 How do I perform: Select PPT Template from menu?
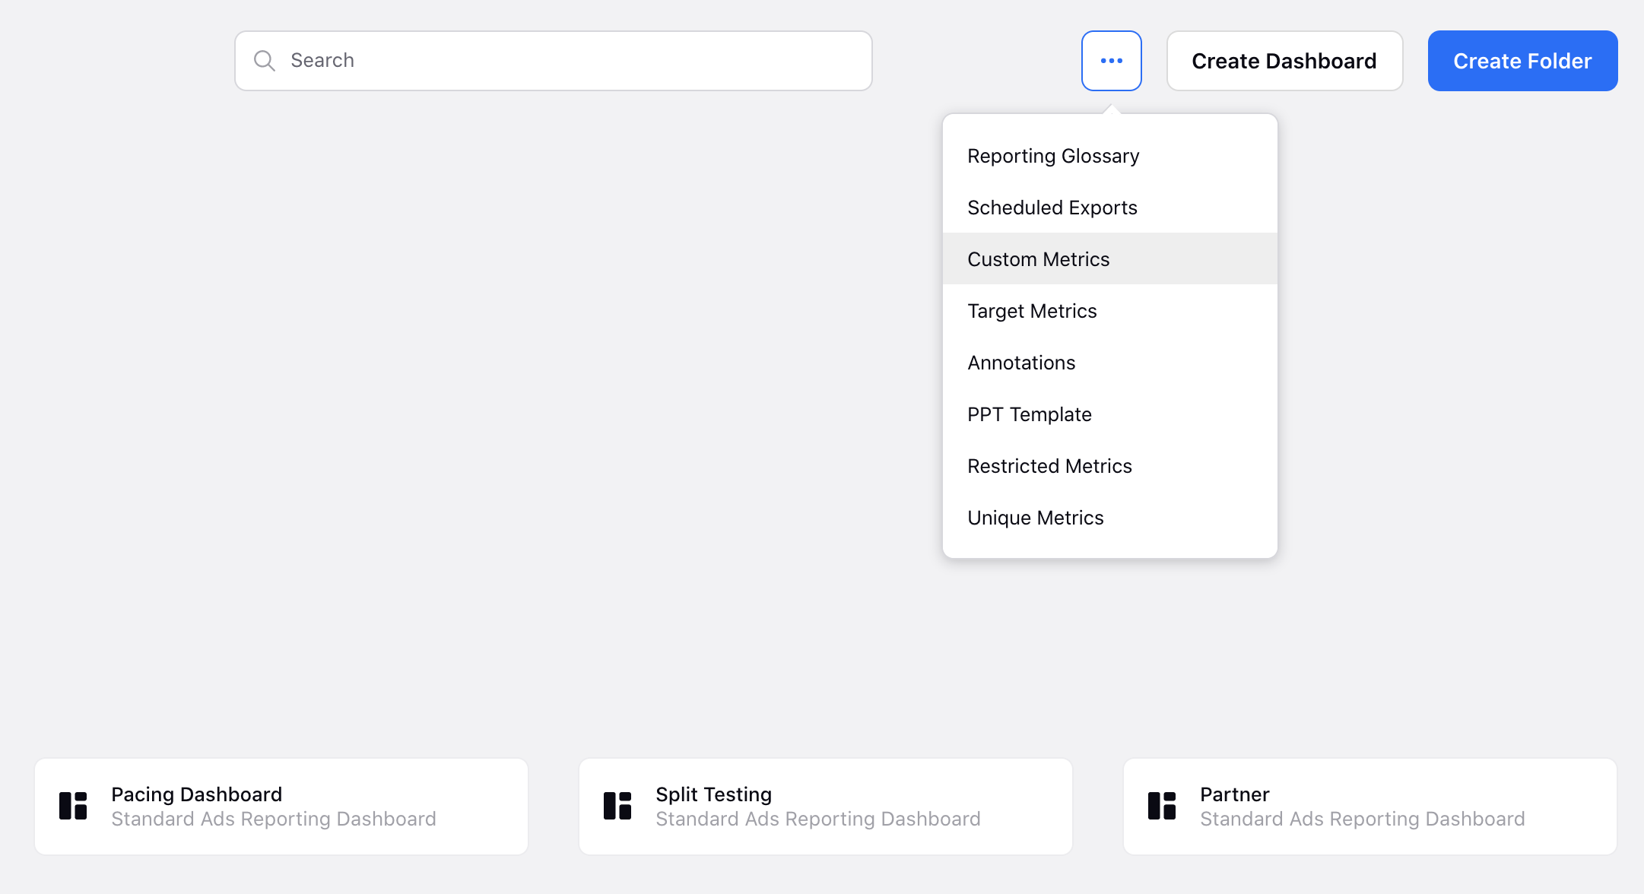click(x=1029, y=414)
